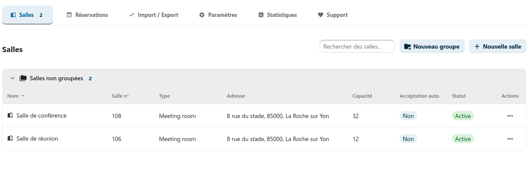
Task: Click the Active status of Salle de réunion
Action: 463,139
